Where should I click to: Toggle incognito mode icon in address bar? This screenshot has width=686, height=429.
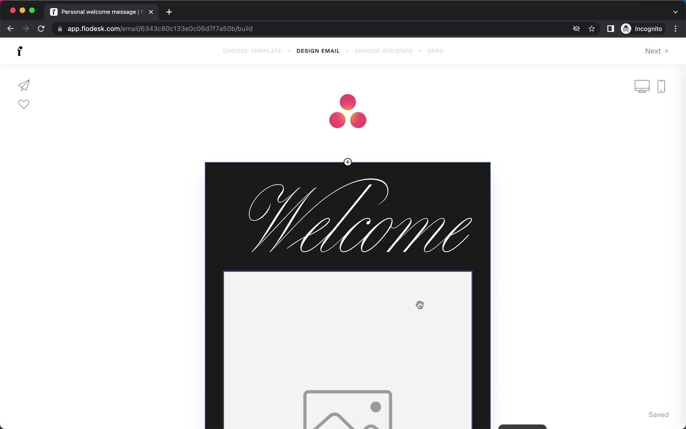[x=625, y=29]
